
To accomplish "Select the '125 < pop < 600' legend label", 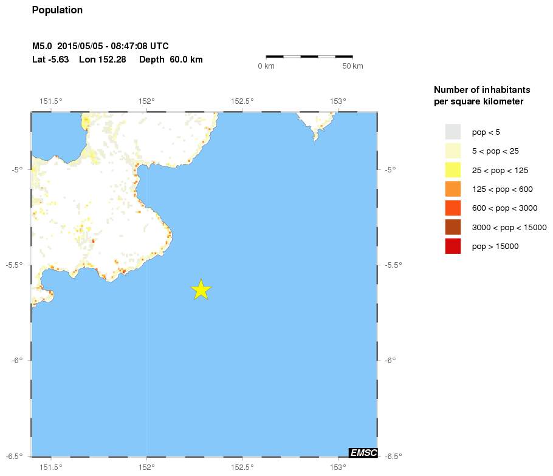I will click(x=502, y=189).
